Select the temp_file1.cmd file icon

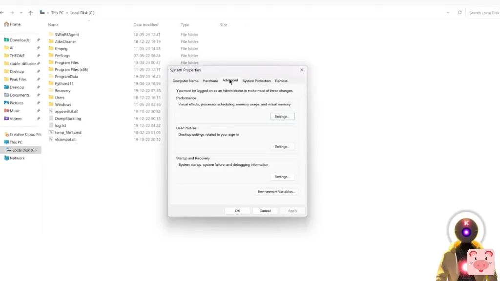51,132
